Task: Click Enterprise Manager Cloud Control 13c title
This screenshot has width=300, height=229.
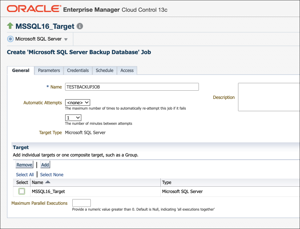Action: 115,10
